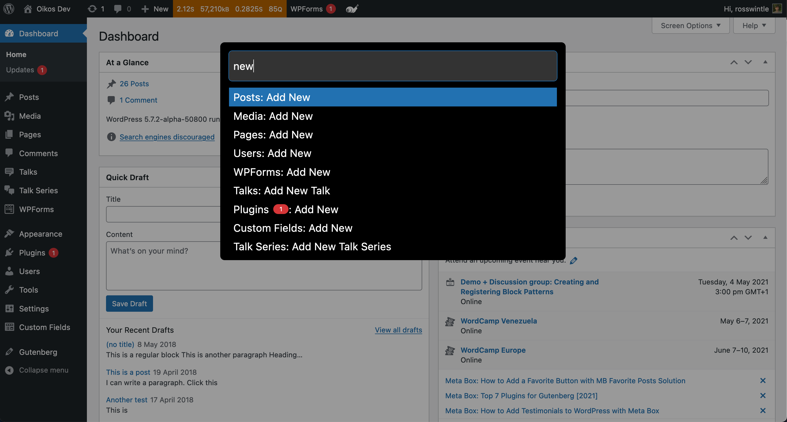Open rosswintle user avatar
The height and width of the screenshot is (422, 787).
click(777, 8)
